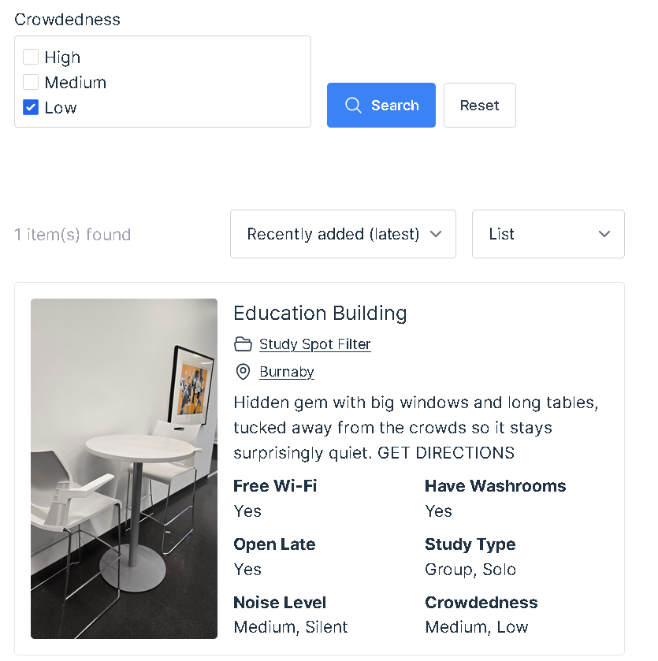Screen dimensions: 658x661
Task: Click the 1 item(s) found results count
Action: pos(72,235)
